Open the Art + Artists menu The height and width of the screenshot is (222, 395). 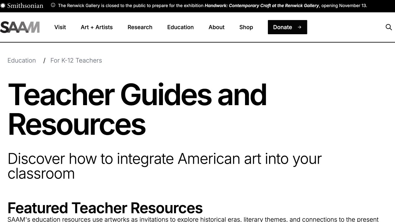[x=97, y=27]
